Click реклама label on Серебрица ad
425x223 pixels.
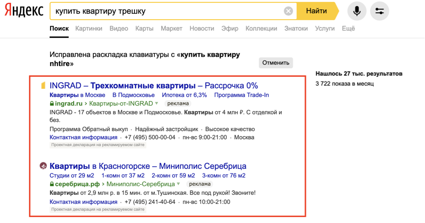tap(200, 184)
